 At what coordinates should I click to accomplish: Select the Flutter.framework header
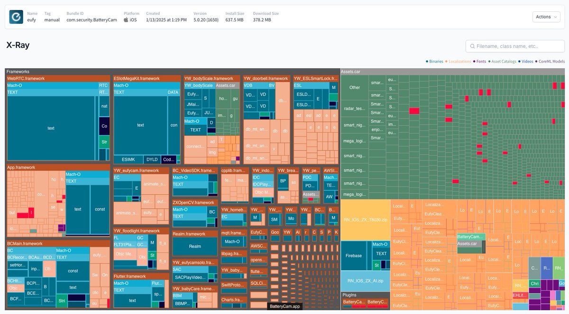pos(141,276)
